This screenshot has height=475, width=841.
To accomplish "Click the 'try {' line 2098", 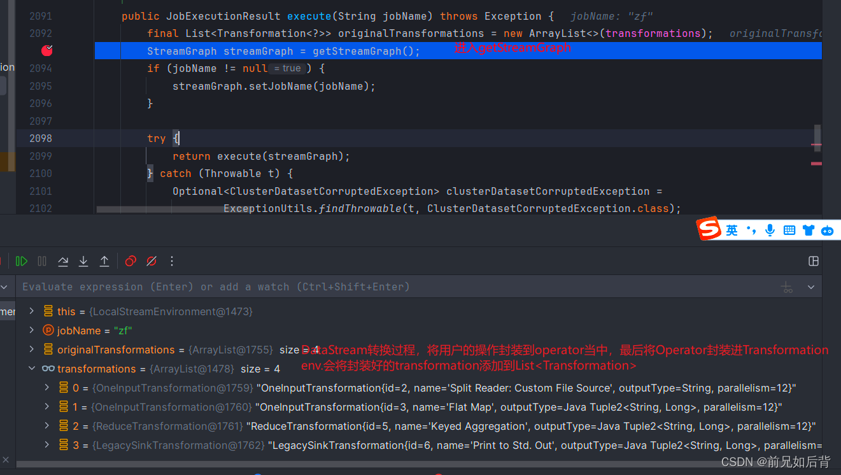I will tap(163, 138).
